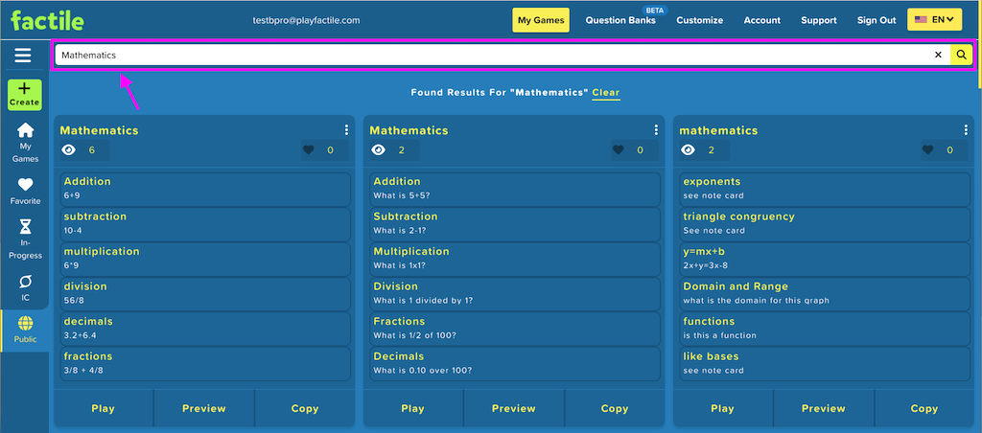Click the Clear results link
The width and height of the screenshot is (982, 433).
(606, 93)
